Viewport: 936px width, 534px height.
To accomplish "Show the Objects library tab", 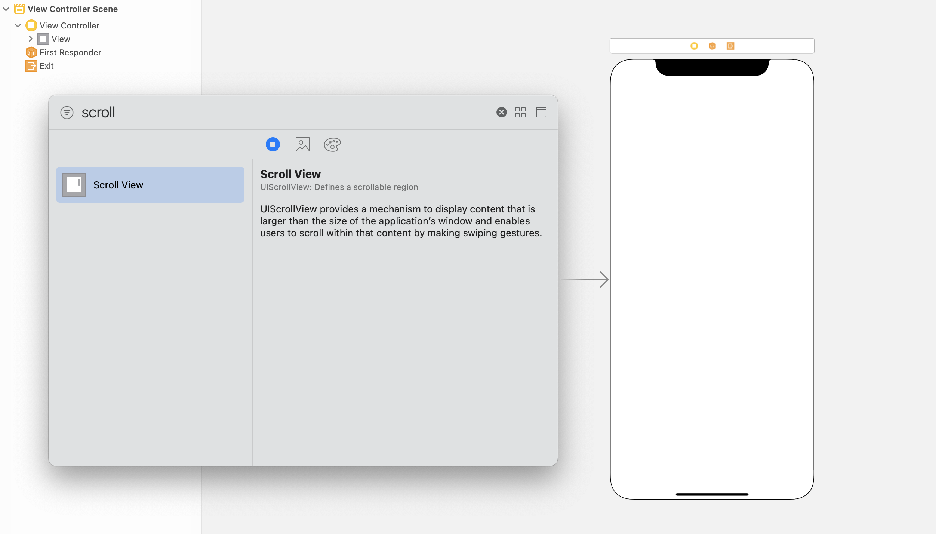I will (x=273, y=144).
